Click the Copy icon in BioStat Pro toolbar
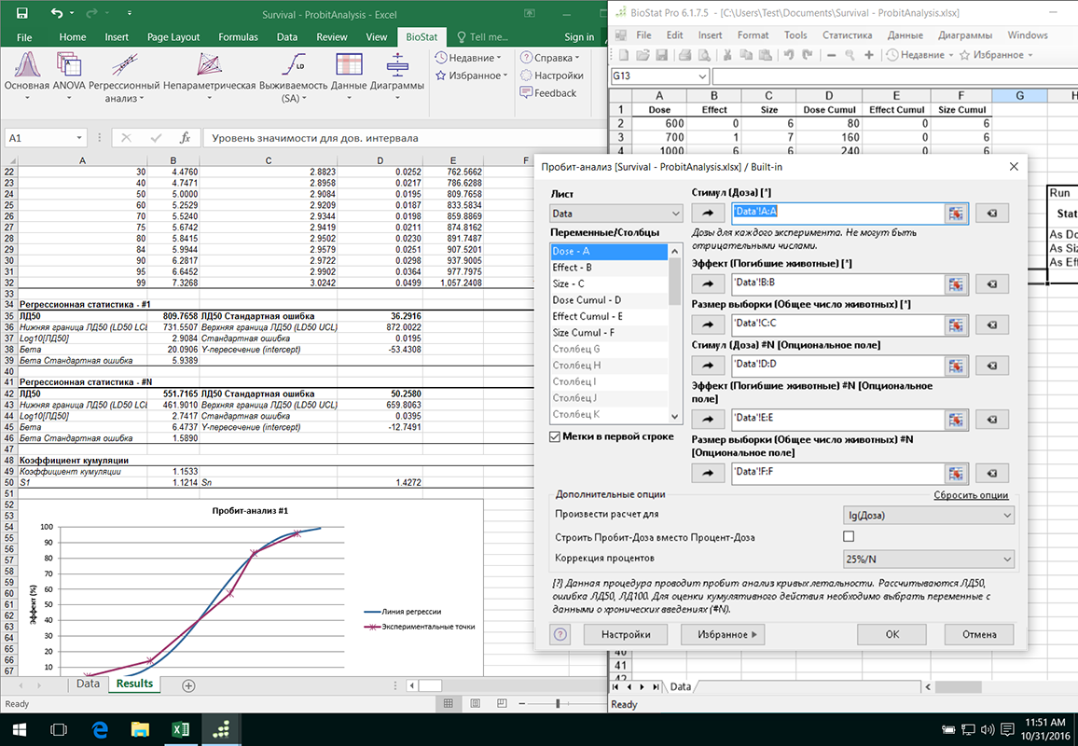The width and height of the screenshot is (1078, 746). [746, 55]
